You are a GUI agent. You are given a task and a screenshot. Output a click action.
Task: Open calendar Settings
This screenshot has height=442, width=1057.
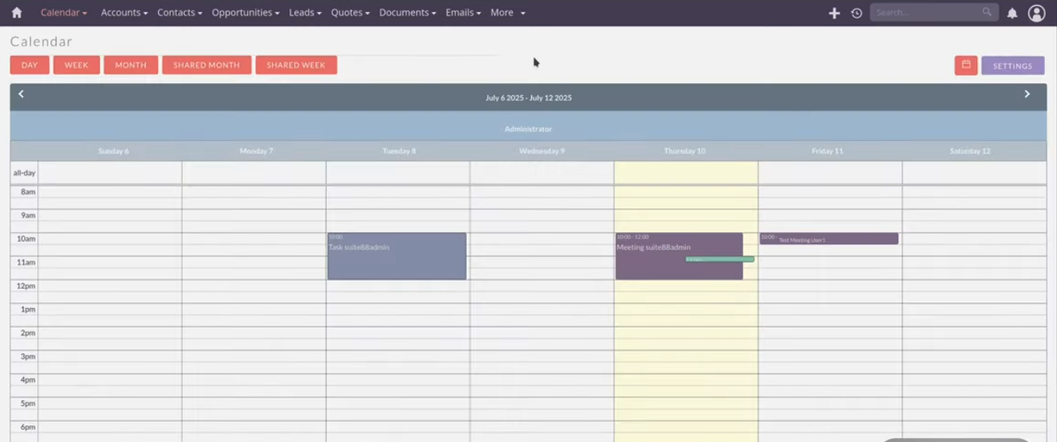click(1013, 66)
